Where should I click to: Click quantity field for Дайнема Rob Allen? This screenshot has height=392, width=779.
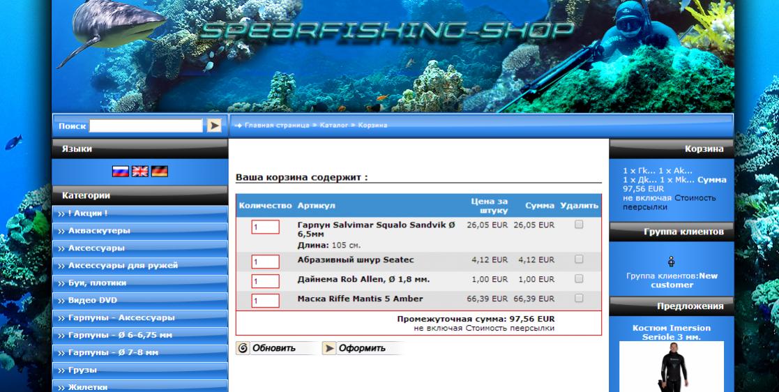[x=265, y=281]
